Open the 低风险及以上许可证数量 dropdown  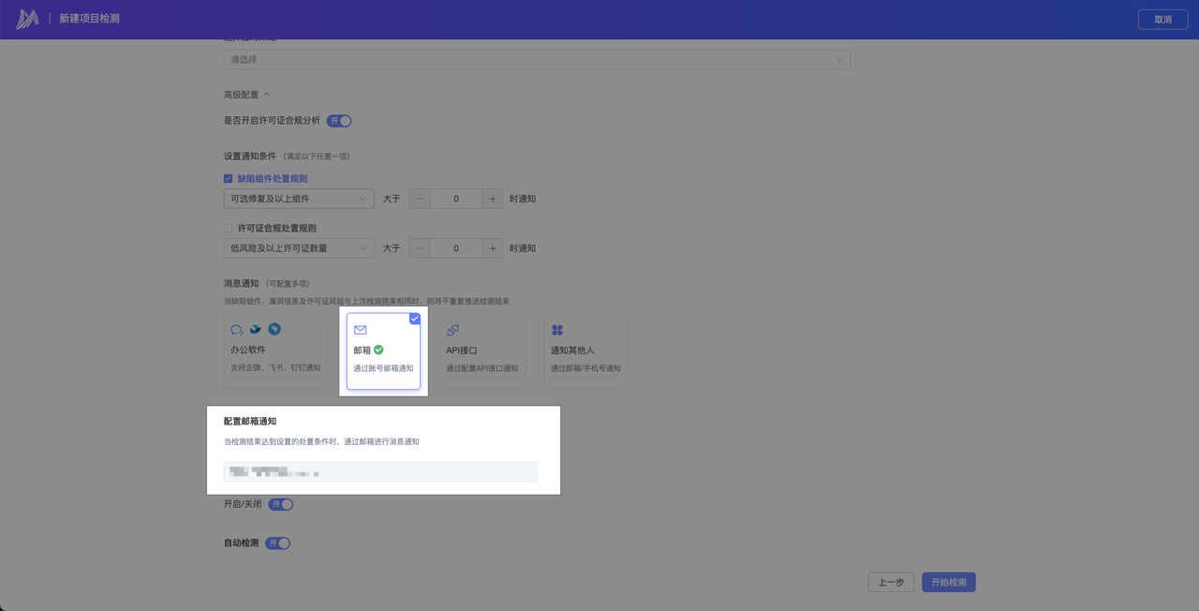pos(299,248)
